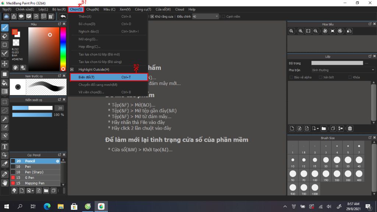Pick brush size 1000 preset
Screen dimensions: 377x212
tap(315, 189)
